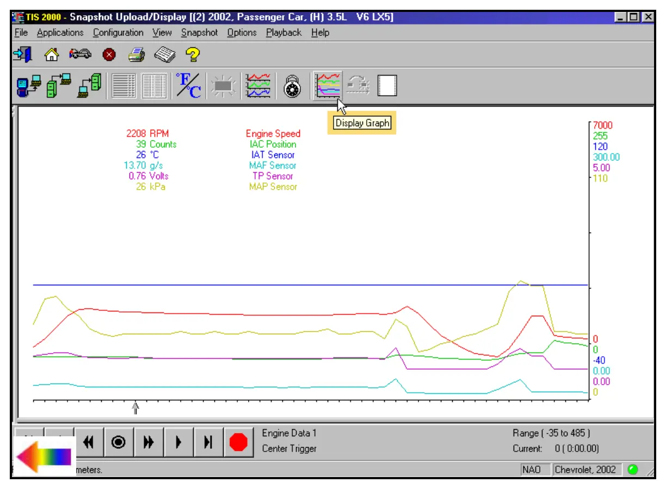Click the yellow question mark help icon
The image size is (666, 489).
193,54
